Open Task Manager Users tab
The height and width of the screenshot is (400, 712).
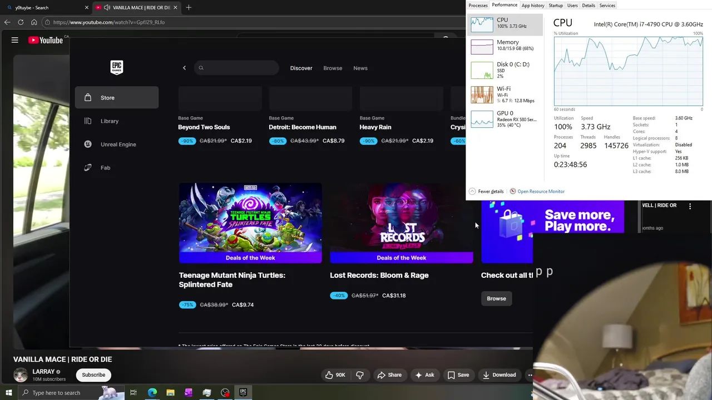point(572,6)
